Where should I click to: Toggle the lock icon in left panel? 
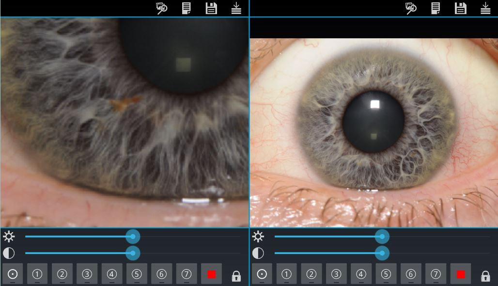point(236,276)
